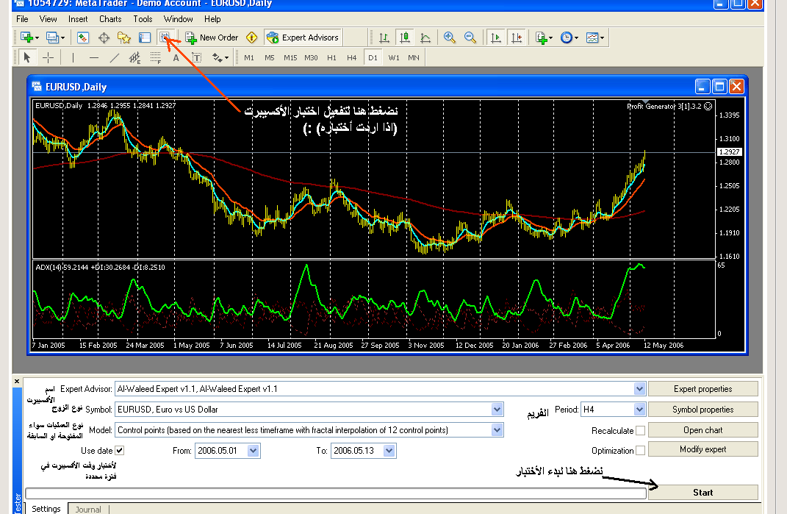Expand the Profiles dropdown arrow
This screenshot has width=787, height=514.
(x=62, y=38)
